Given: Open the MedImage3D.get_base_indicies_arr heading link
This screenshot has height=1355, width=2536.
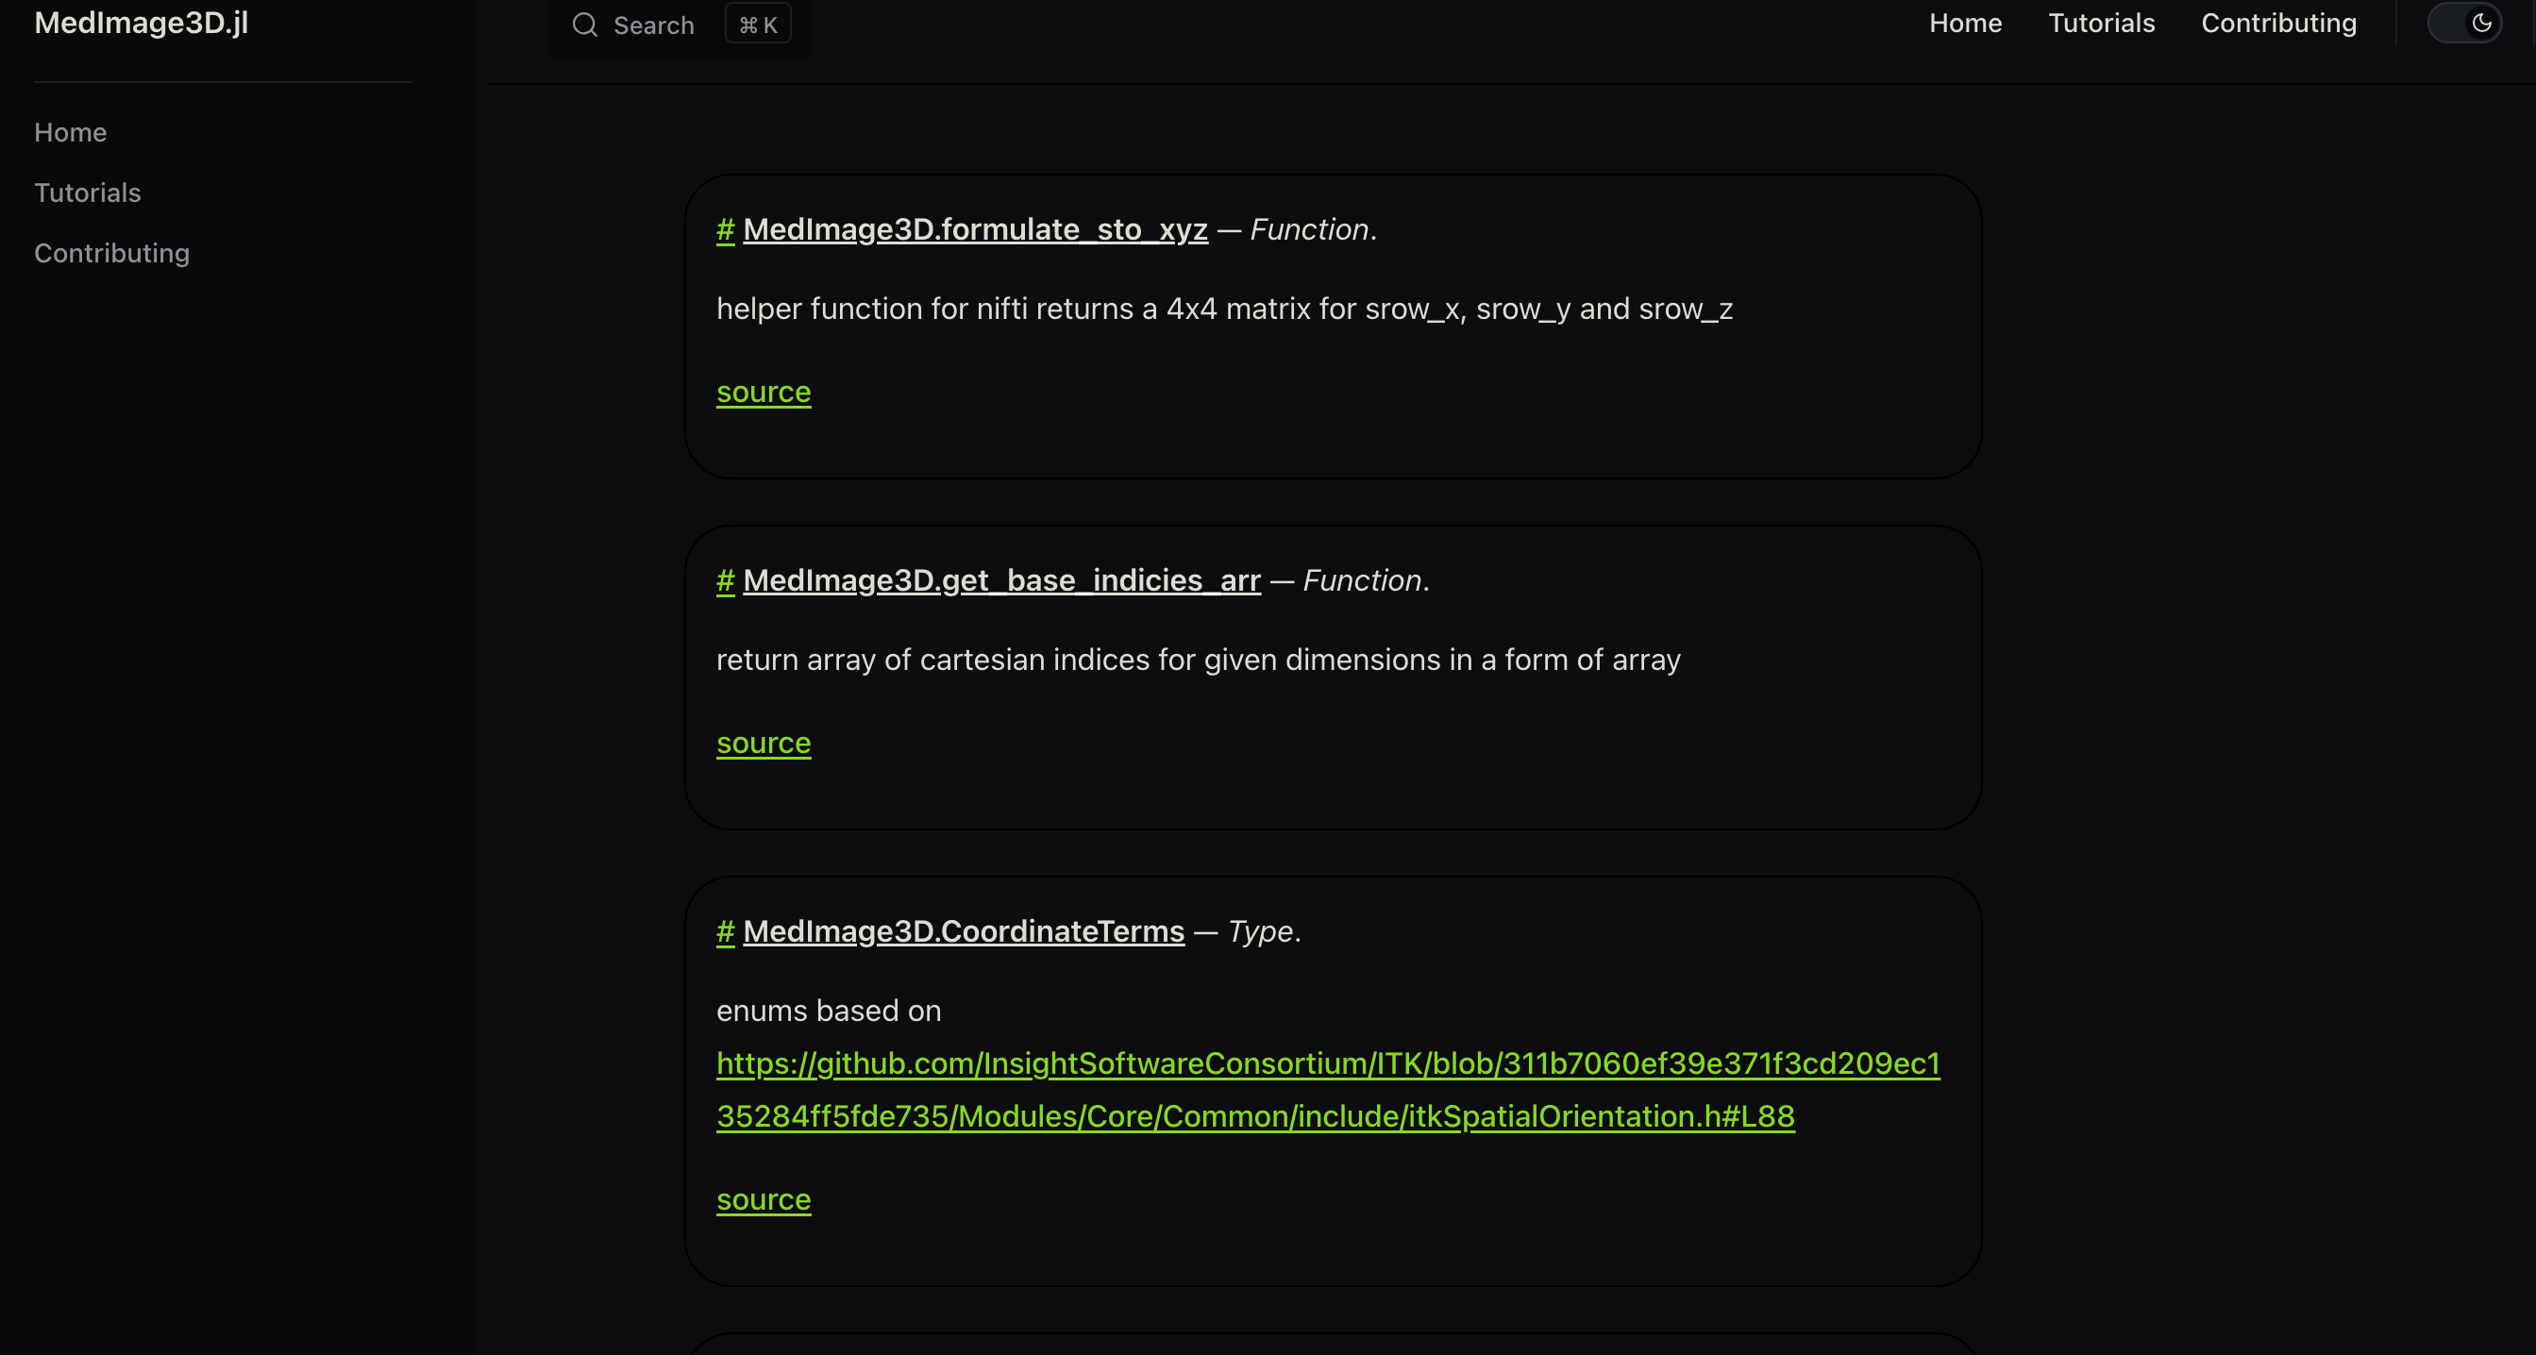Looking at the screenshot, I should click(x=1001, y=580).
